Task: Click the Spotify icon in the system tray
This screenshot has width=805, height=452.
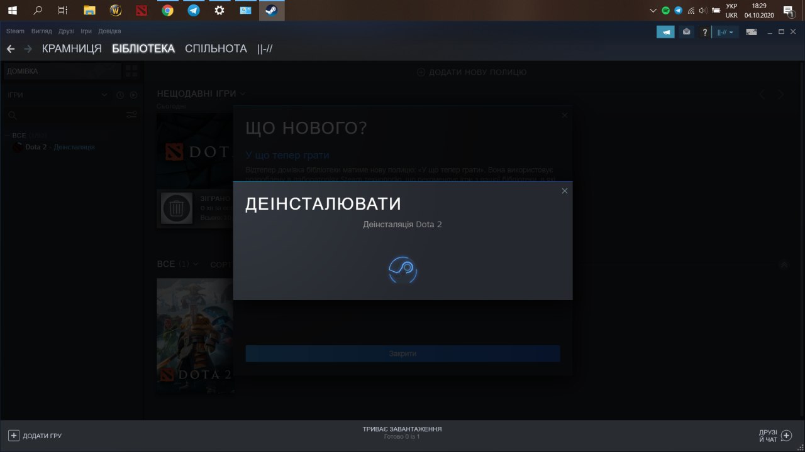Action: click(666, 10)
